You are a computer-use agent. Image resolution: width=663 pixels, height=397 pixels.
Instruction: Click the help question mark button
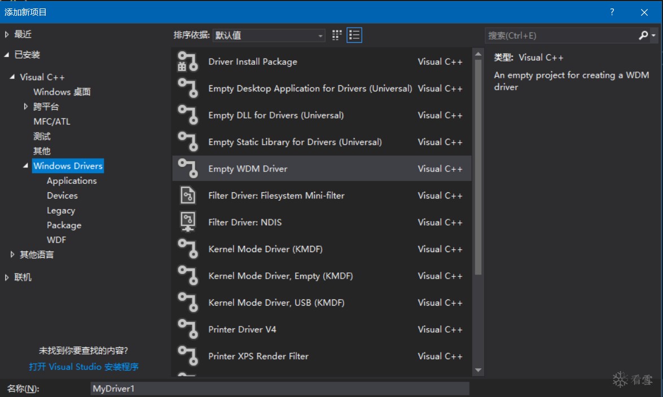[x=612, y=12]
